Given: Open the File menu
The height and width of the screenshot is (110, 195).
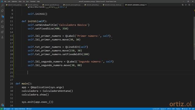Looking at the screenshot, I should pyautogui.click(x=5, y=2).
